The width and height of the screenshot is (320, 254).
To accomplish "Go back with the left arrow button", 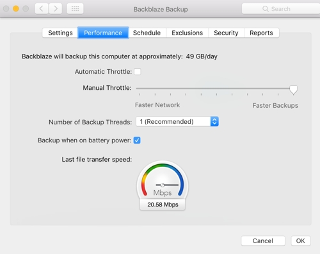I will tap(42, 9).
